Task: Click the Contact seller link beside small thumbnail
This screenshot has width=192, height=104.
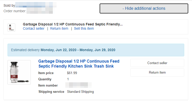Action: tap(34, 28)
